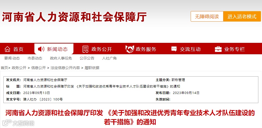This screenshot has height=128, width=262.
Task: Click 法定信息公开内容 breadcrumb link
Action: (65, 68)
